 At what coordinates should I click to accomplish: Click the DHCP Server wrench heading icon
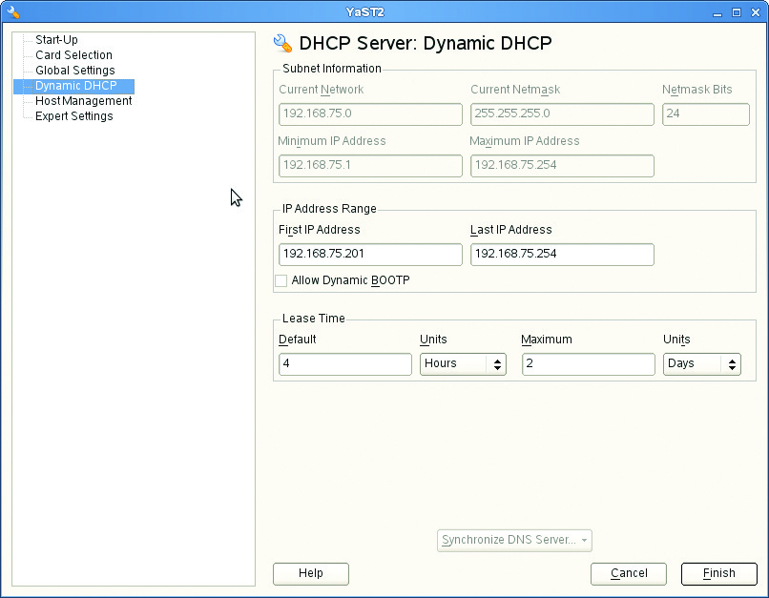282,43
